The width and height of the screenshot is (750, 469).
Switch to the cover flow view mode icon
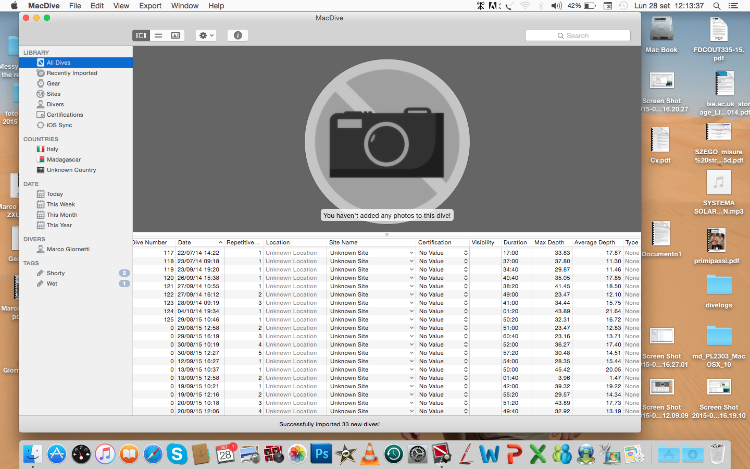141,35
